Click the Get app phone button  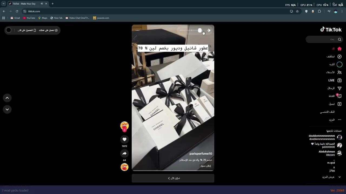27,30
